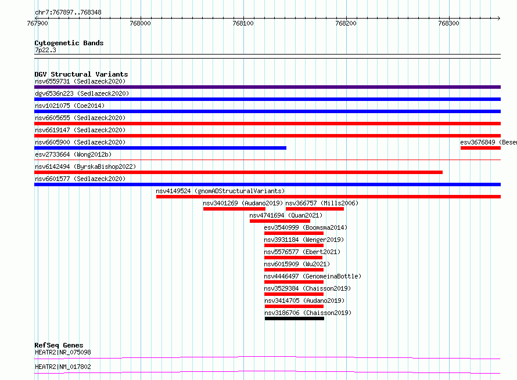517x380 pixels.
Task: Click the 768100 ruler position label
Action: [243, 23]
